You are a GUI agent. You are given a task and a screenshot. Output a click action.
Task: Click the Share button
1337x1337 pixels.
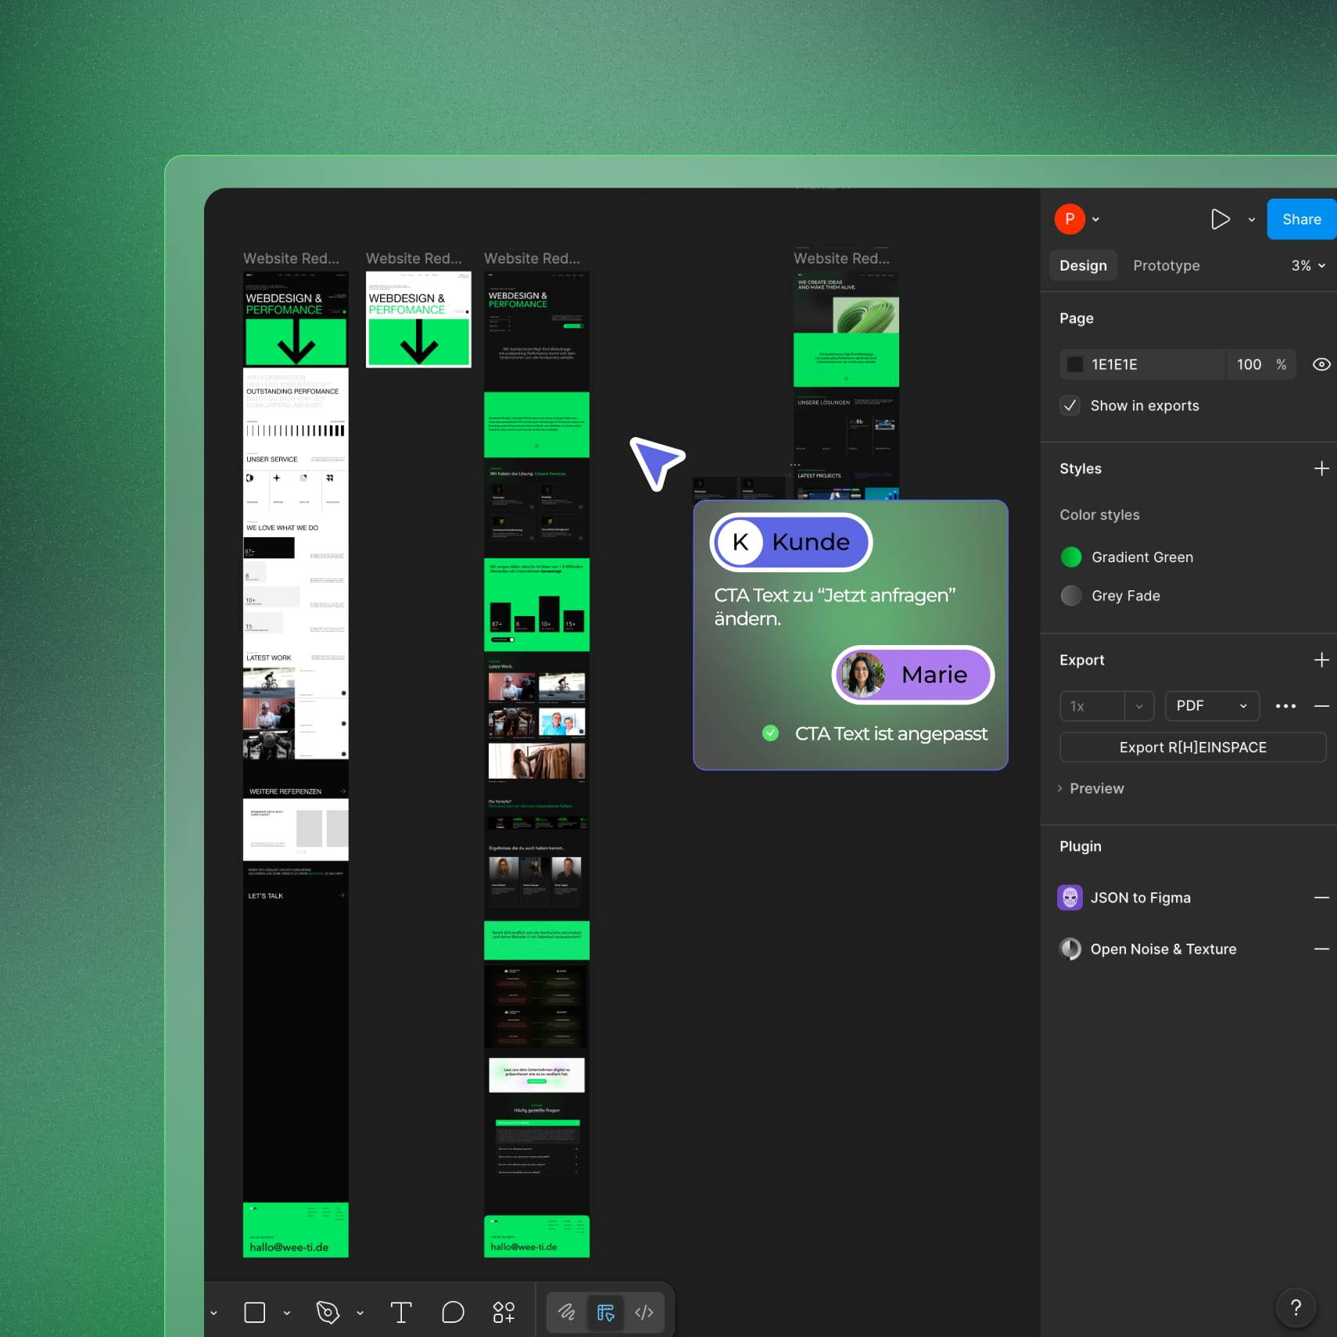(x=1299, y=219)
